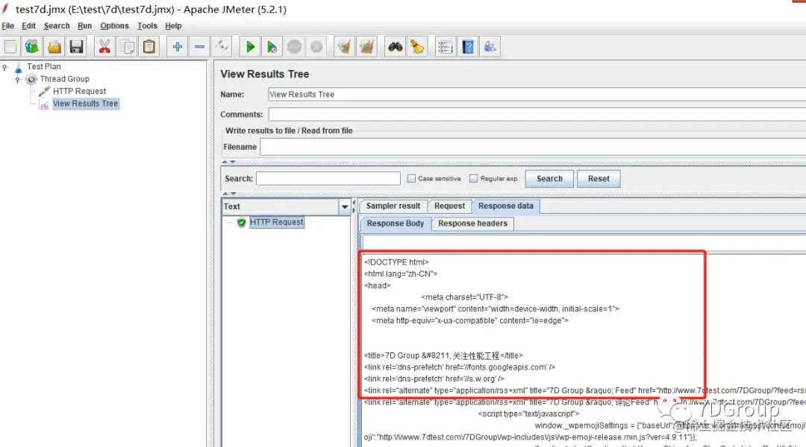Image resolution: width=806 pixels, height=447 pixels.
Task: Click the Stop test icon
Action: [x=294, y=47]
